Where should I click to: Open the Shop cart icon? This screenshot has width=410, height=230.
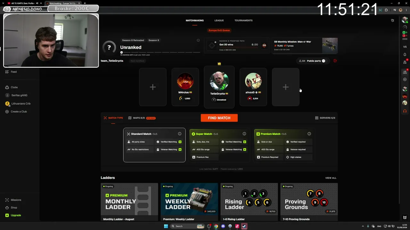[x=7, y=208]
